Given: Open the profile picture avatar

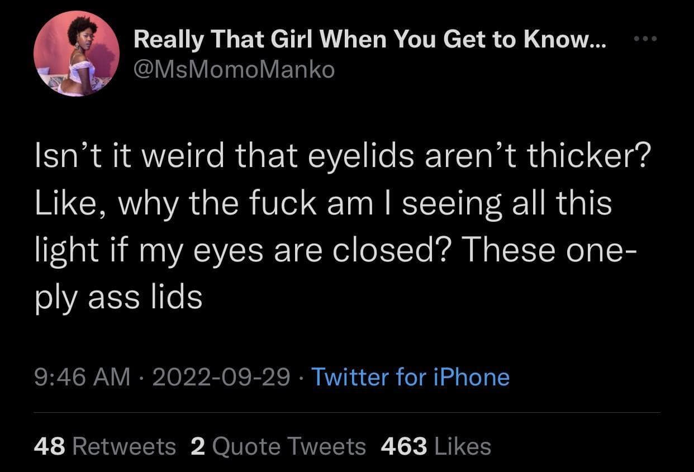Looking at the screenshot, I should pyautogui.click(x=77, y=54).
